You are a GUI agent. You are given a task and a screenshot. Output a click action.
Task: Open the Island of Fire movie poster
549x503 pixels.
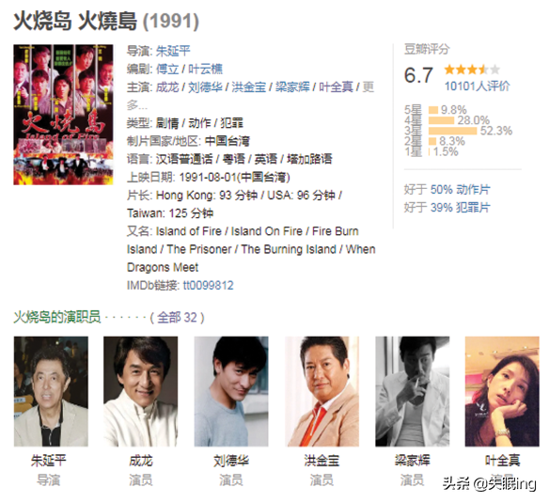coord(63,115)
